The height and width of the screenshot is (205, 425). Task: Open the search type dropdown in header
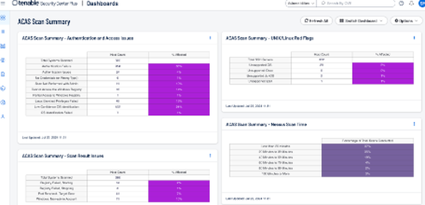[301, 3]
